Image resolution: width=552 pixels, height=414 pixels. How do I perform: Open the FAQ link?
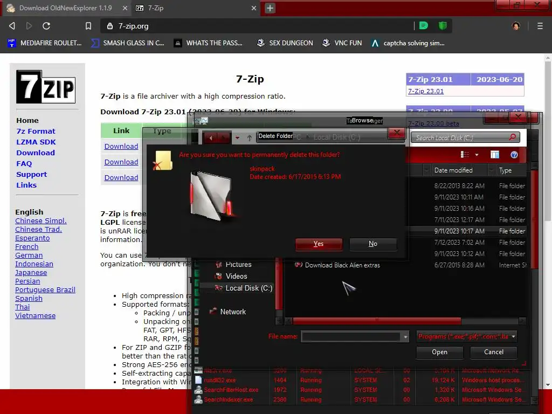(24, 164)
